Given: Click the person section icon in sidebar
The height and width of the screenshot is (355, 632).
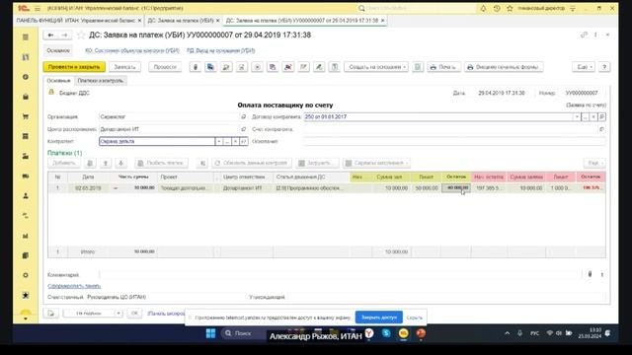Looking at the screenshot, I should coord(26,196).
